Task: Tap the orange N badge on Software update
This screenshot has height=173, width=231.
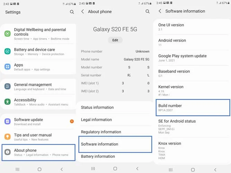Action: click(72, 121)
